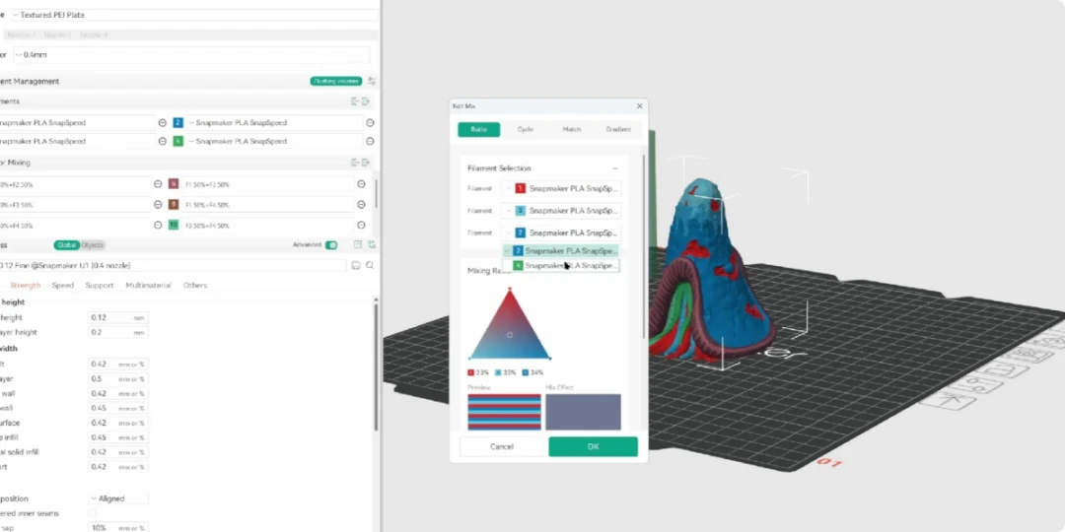
Task: Tick the staggered inner seams checkbox
Action: 93,513
